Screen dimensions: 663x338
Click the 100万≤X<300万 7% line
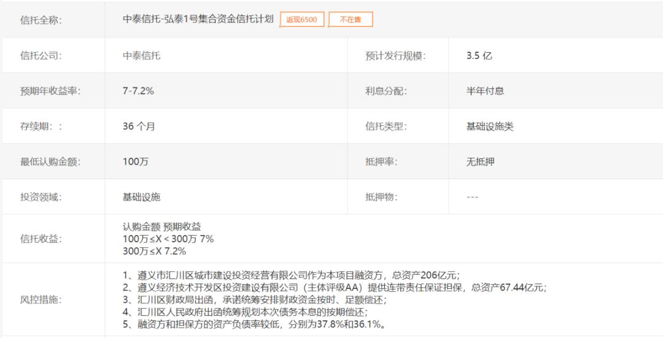(x=168, y=239)
